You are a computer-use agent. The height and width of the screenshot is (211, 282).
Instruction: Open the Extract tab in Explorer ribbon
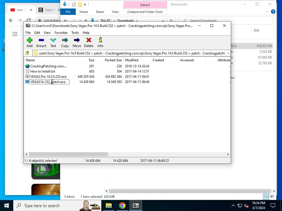145,5
